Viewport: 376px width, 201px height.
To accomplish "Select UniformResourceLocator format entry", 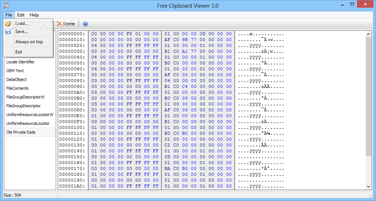I will [x=28, y=123].
